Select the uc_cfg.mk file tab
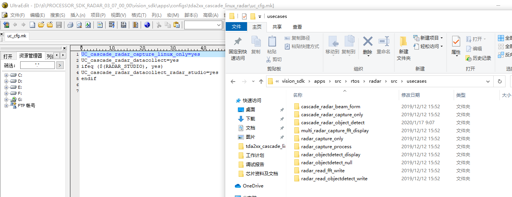 click(x=17, y=36)
